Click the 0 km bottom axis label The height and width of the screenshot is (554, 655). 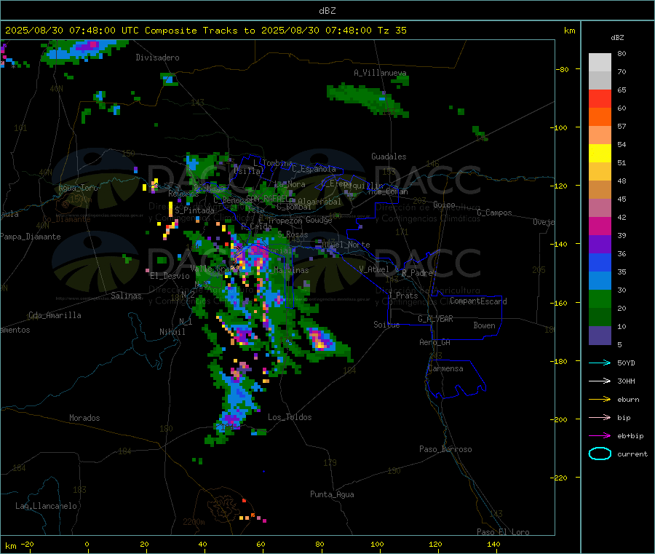[x=87, y=544]
